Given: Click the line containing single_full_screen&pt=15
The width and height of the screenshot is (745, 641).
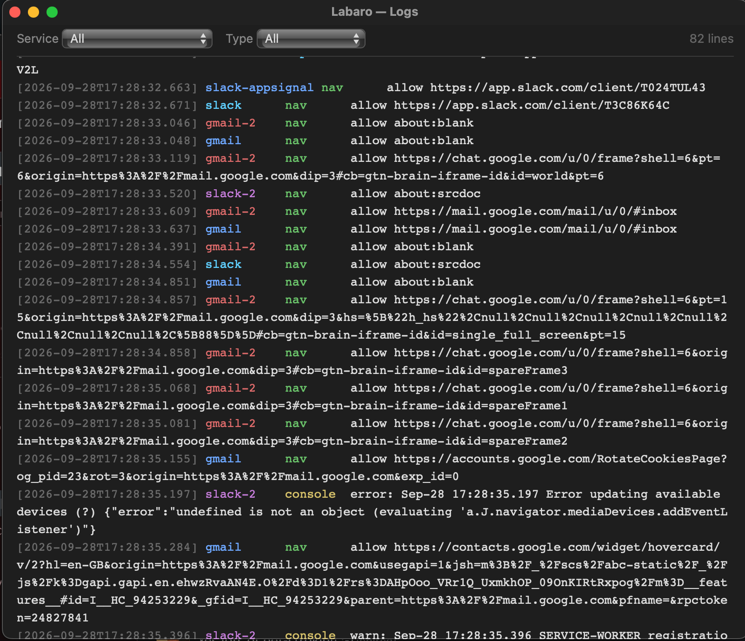Looking at the screenshot, I should tap(321, 335).
